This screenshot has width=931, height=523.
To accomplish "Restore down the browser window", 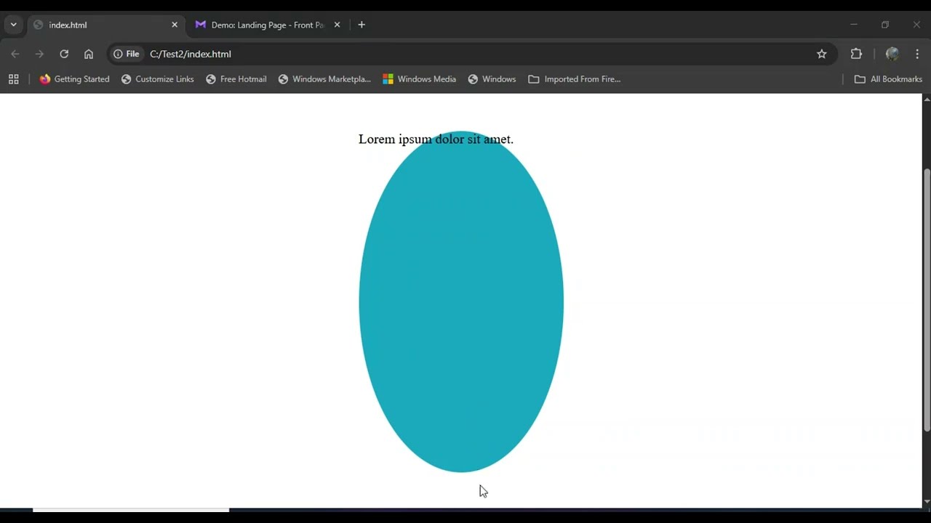I will coord(885,25).
